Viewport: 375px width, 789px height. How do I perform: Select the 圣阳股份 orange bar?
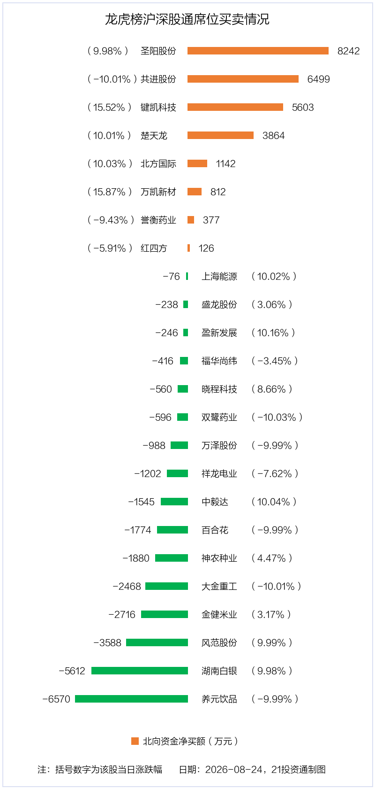[x=258, y=51]
